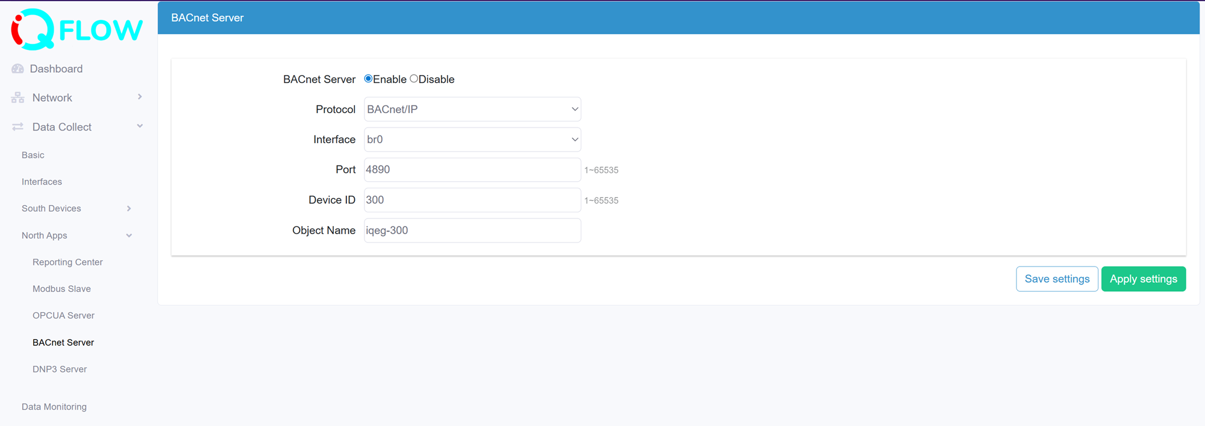Expand the South Devices chevron

[x=129, y=208]
